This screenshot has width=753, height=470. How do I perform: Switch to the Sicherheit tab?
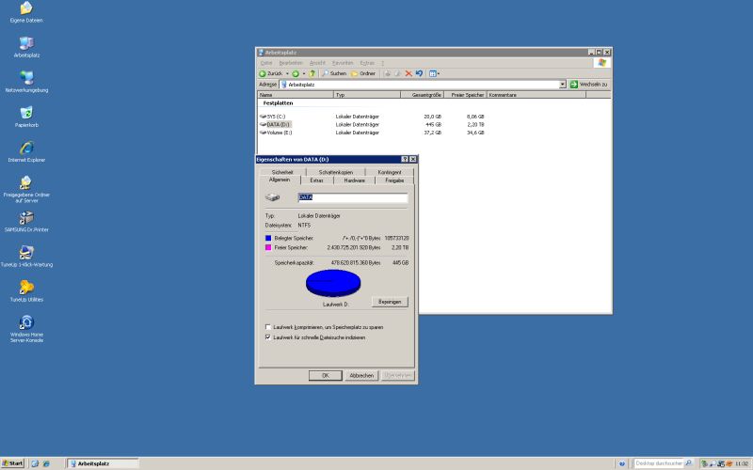point(282,172)
